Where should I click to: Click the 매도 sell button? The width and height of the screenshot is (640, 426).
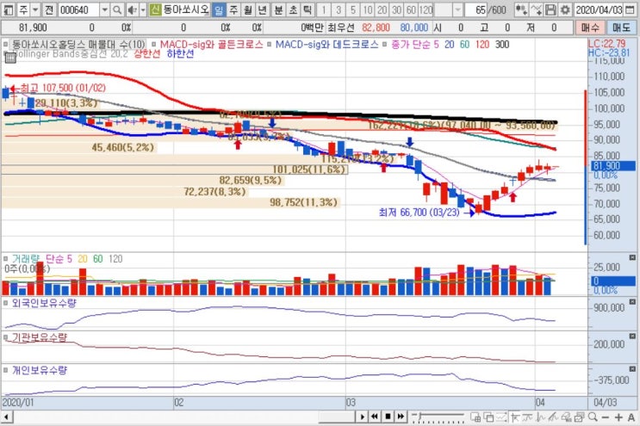621,28
